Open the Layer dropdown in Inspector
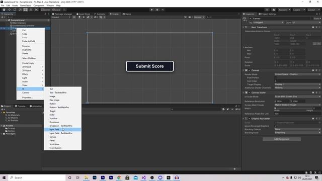 coord(306,23)
